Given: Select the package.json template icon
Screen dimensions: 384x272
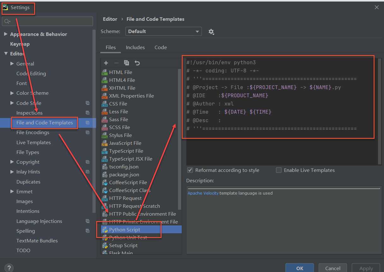Looking at the screenshot, I should click(105, 175).
